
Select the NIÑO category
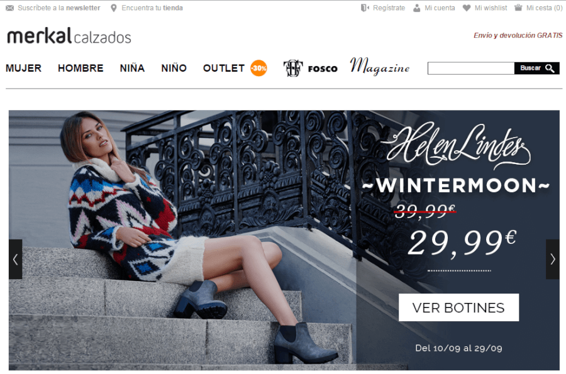[x=174, y=68]
